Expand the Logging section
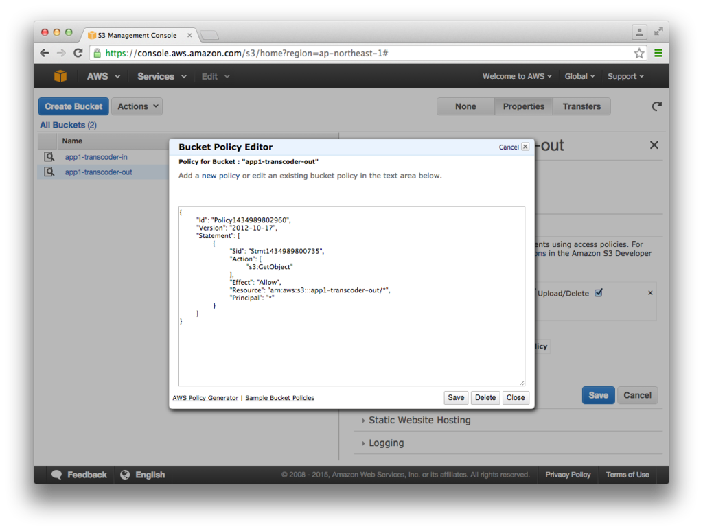 (385, 442)
